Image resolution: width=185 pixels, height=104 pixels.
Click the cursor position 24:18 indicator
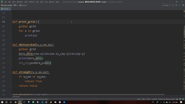(139, 99)
